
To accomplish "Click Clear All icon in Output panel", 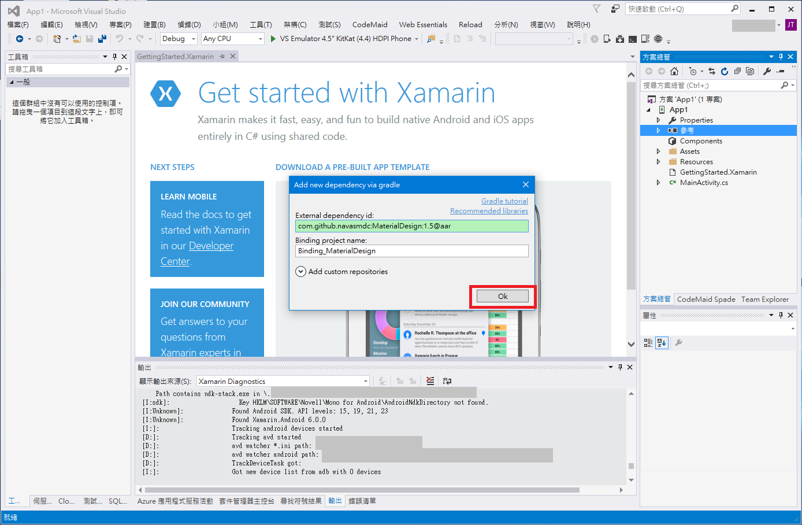I will point(430,381).
